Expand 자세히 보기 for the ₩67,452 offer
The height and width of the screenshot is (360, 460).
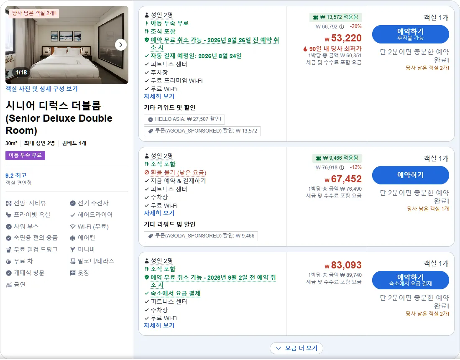click(159, 213)
